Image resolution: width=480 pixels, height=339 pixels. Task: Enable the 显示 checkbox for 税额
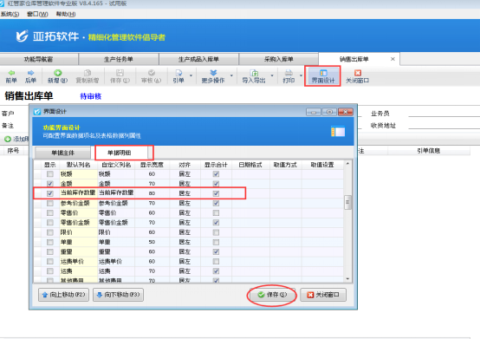click(x=50, y=174)
